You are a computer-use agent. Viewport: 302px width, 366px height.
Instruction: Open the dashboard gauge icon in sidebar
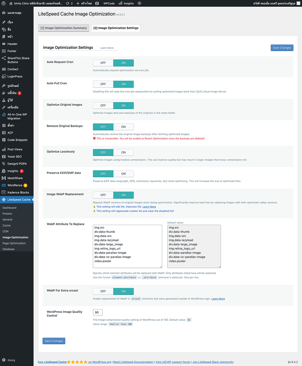(4, 13)
